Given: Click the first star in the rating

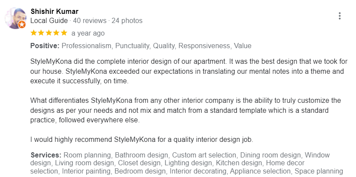Looking at the screenshot, I should 34,33.
